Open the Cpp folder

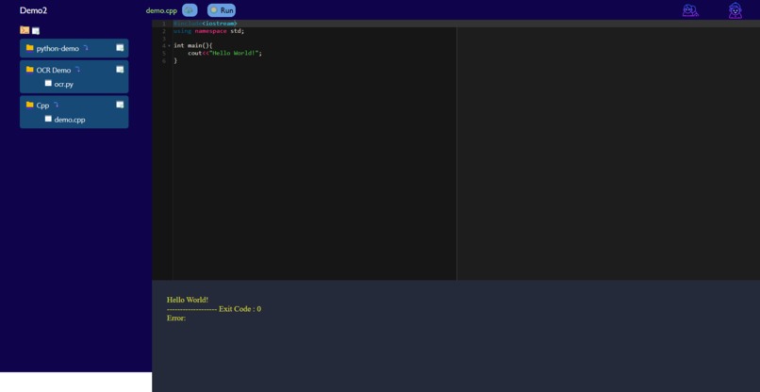(42, 106)
